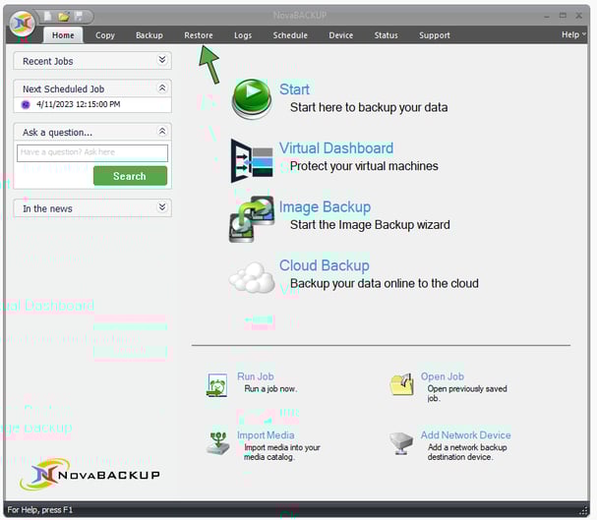597x520 pixels.
Task: Click the Save disk icon in quick toolbar
Action: coord(79,16)
